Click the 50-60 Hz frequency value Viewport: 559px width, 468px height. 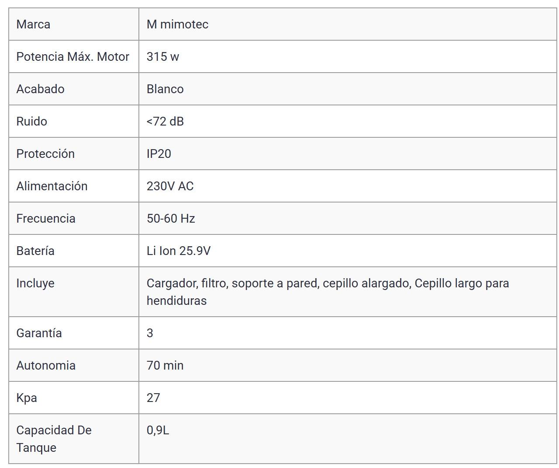(x=171, y=218)
